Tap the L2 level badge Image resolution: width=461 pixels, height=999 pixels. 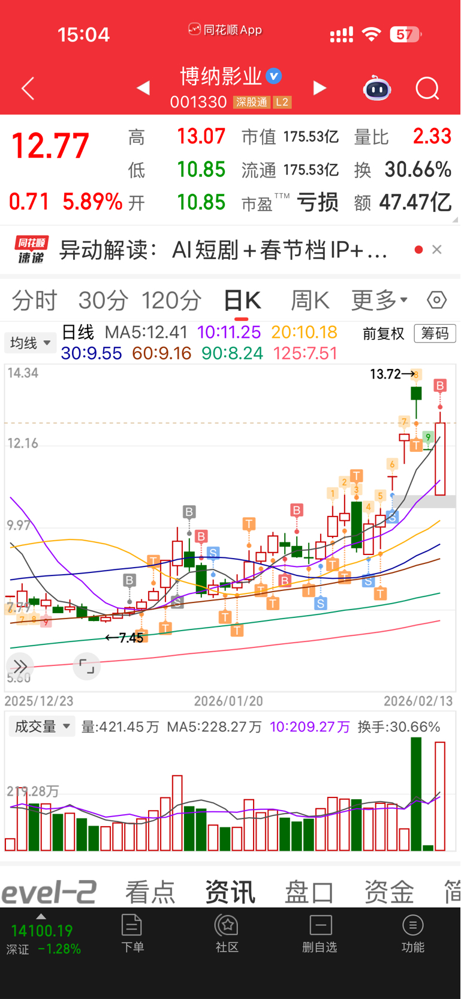tap(282, 102)
